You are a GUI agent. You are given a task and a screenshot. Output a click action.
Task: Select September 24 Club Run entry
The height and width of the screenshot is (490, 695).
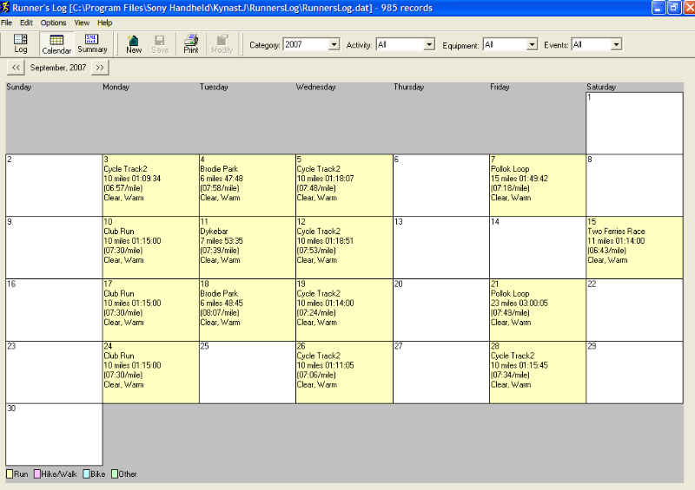(x=150, y=372)
